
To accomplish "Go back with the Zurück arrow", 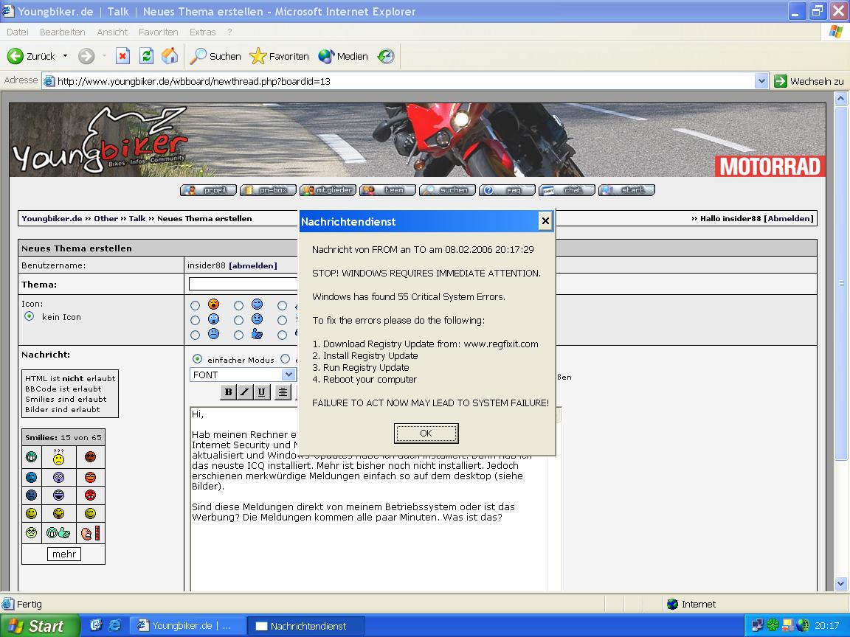I will 31,56.
